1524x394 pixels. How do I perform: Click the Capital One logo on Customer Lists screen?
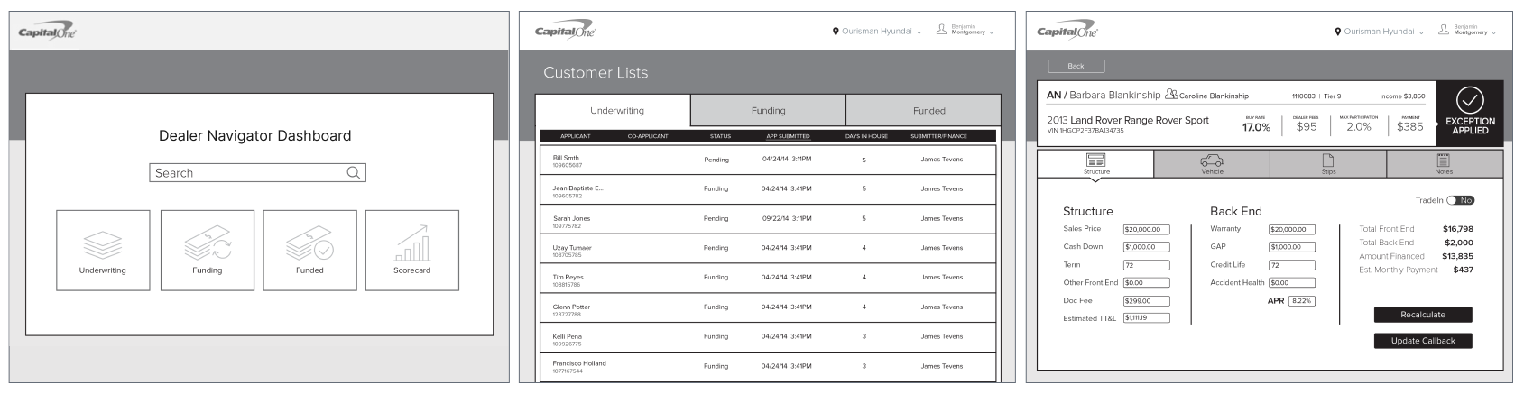click(x=565, y=32)
